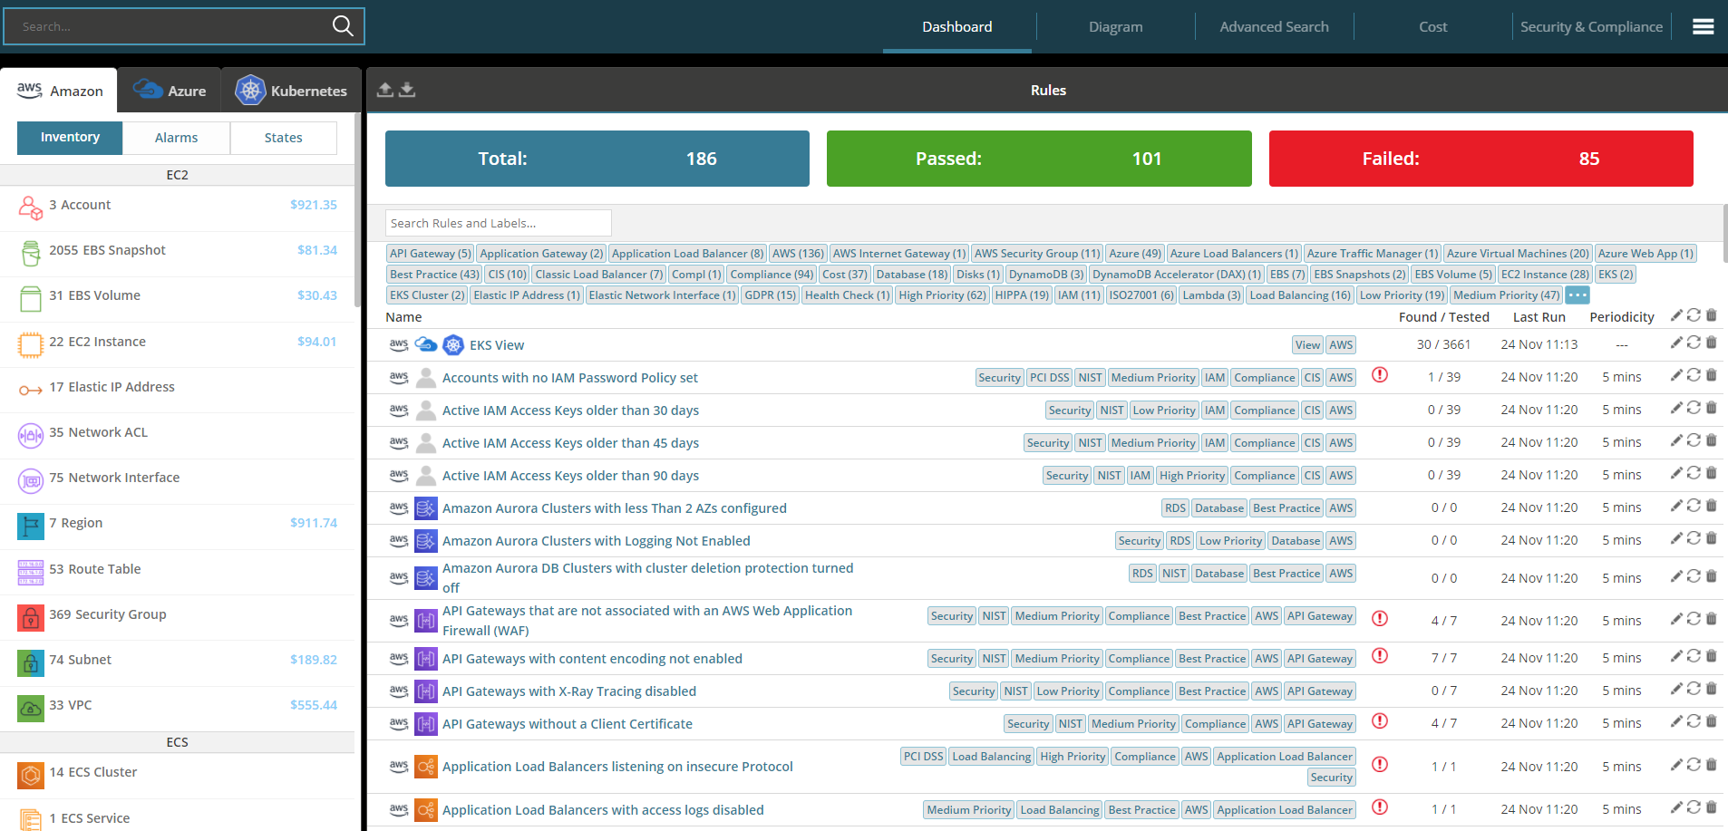1728x831 pixels.
Task: Click Kubernetes icon in EKS View row
Action: point(453,345)
